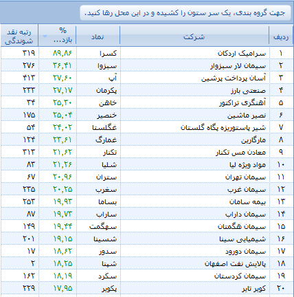Select company صنعتی بارز
The height and width of the screenshot is (297, 294).
coord(249,91)
